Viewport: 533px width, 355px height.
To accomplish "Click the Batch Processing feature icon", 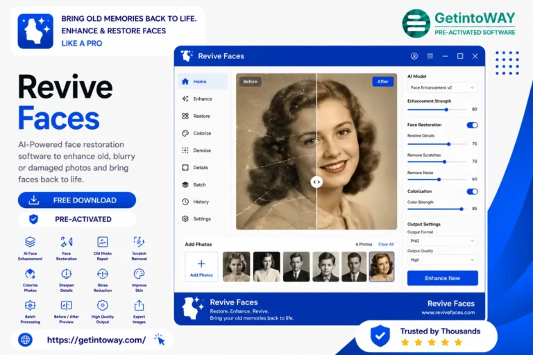I will click(x=31, y=305).
